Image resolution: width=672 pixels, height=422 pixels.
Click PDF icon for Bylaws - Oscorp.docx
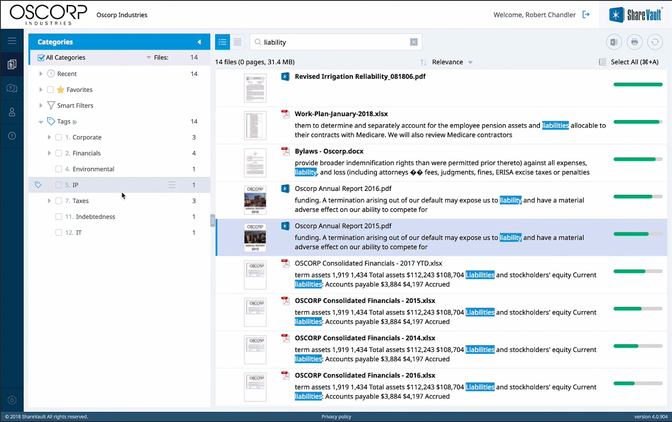pos(285,151)
